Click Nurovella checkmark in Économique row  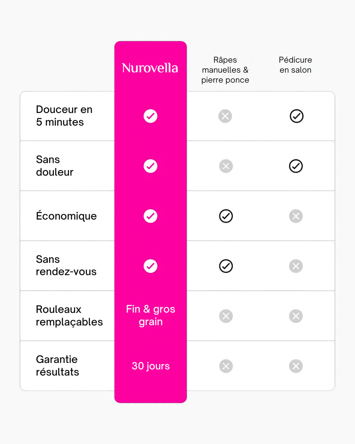pyautogui.click(x=150, y=216)
